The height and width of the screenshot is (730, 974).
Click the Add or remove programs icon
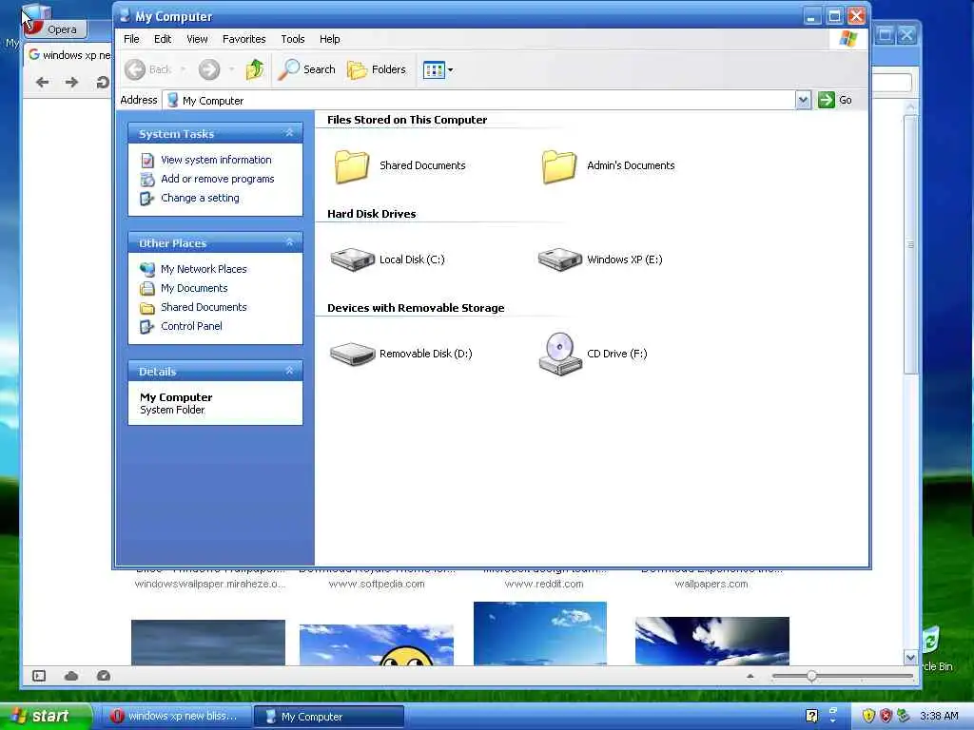click(x=147, y=180)
